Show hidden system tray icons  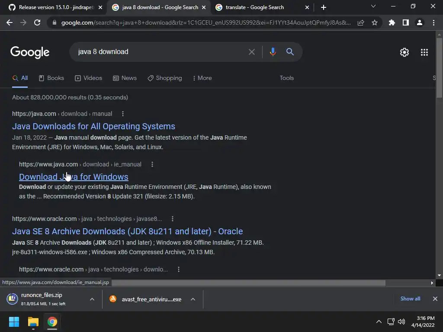(x=379, y=322)
